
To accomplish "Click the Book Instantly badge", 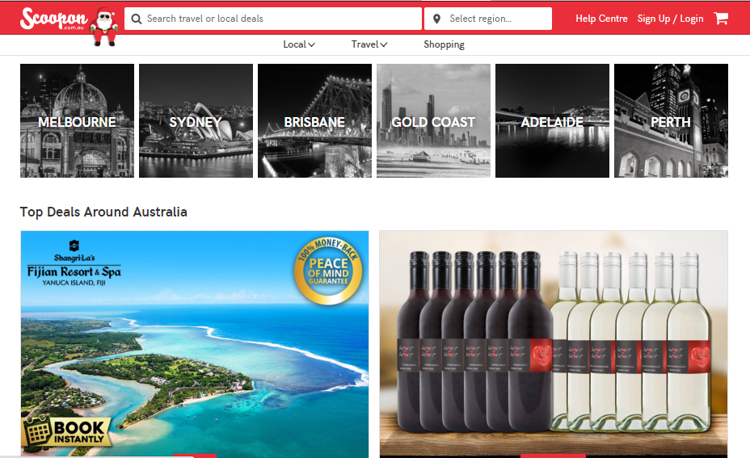I will [x=66, y=431].
